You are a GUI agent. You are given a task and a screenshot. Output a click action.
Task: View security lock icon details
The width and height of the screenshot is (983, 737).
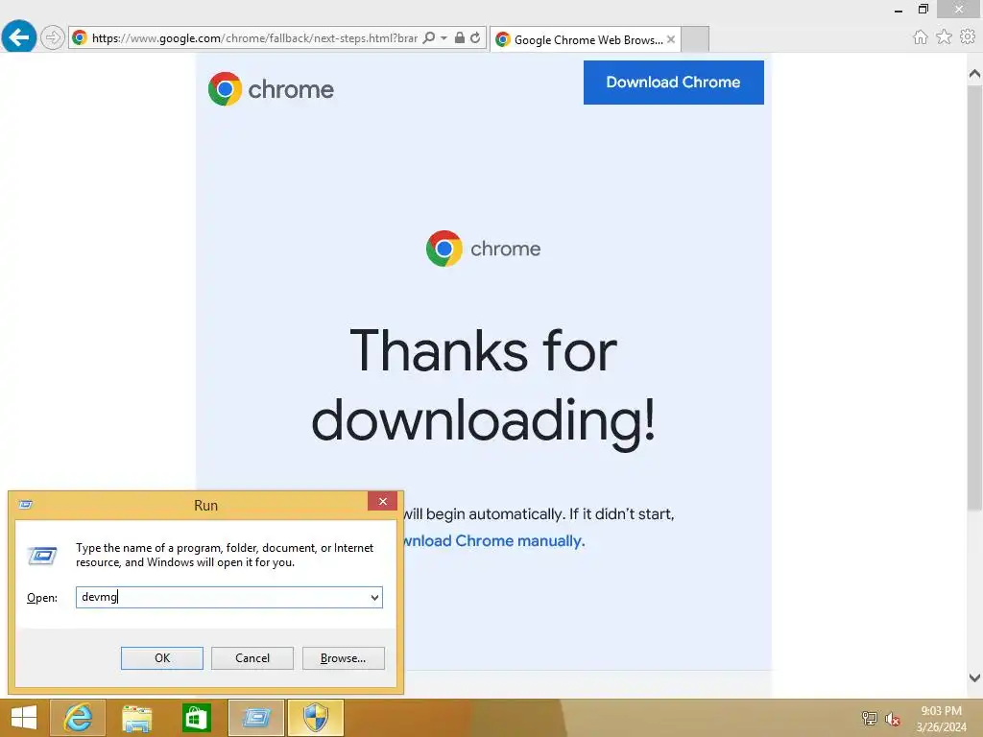coord(460,37)
